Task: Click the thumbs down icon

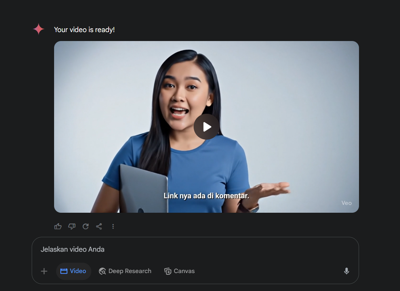Action: pos(72,227)
